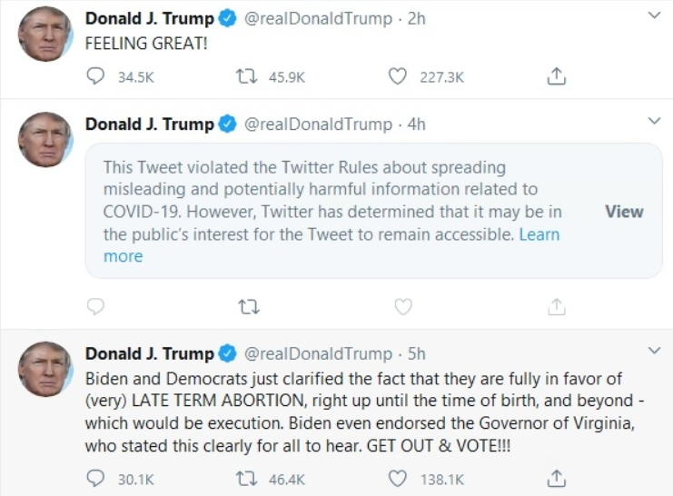Reply icon under the COVID-19 flagged tweet

pyautogui.click(x=96, y=306)
